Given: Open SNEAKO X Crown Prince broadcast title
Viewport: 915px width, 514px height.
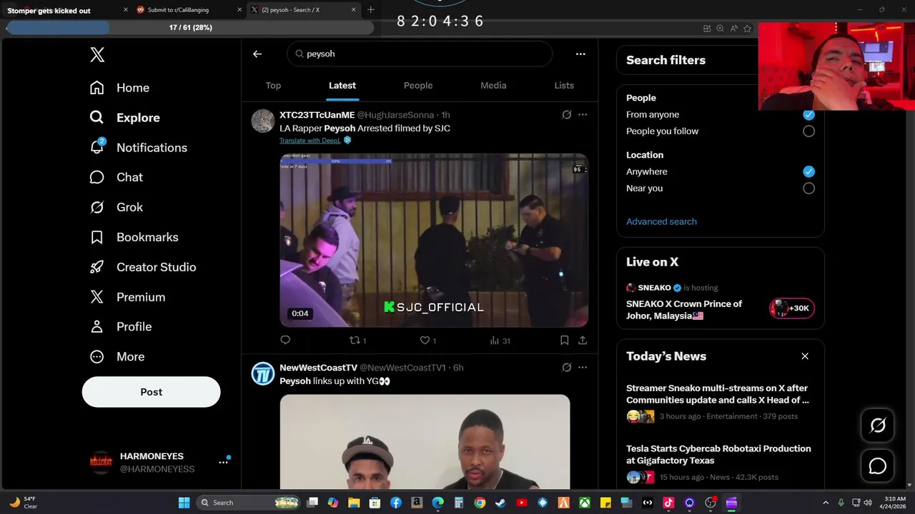Looking at the screenshot, I should pyautogui.click(x=684, y=310).
